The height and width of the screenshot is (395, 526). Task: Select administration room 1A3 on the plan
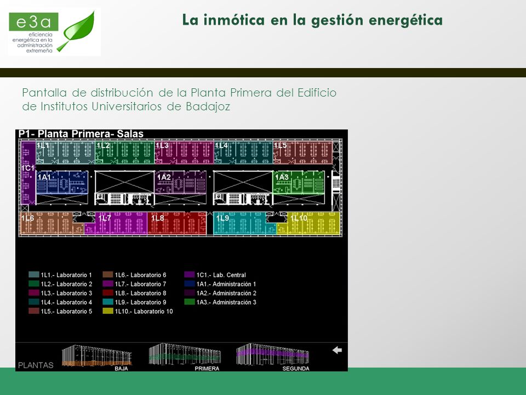299,182
